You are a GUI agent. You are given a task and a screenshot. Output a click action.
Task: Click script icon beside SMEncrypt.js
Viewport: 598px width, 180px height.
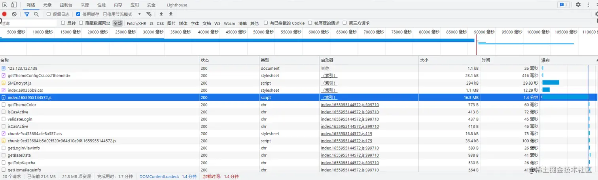(4, 83)
